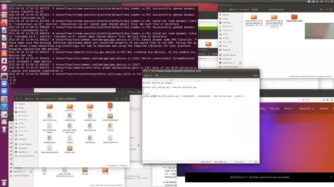This screenshot has height=187, width=334.
Task: Select requirements.txt file icon
Action: click(110, 138)
